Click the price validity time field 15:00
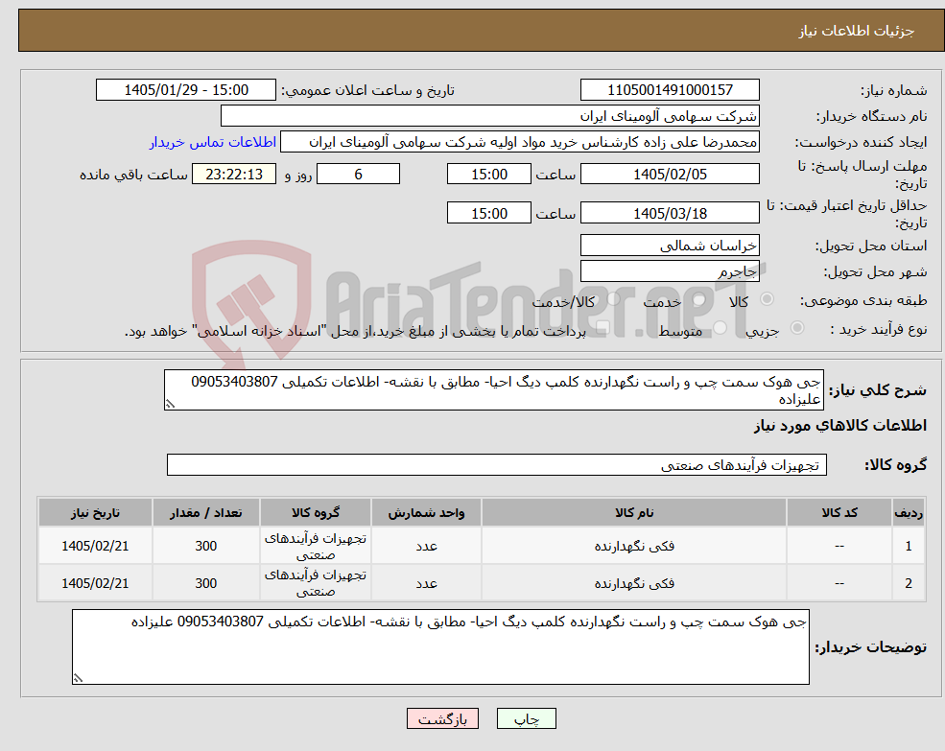945x751 pixels. pos(488,213)
